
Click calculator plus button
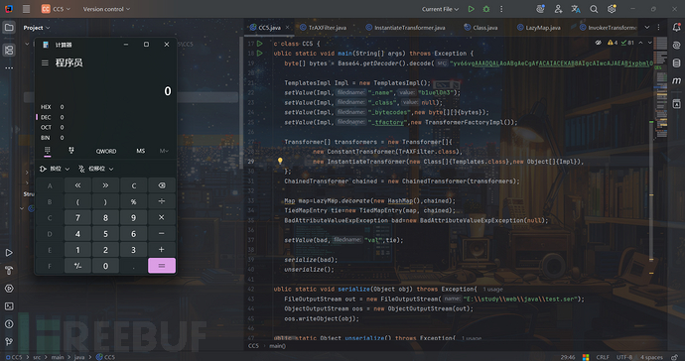(x=162, y=250)
